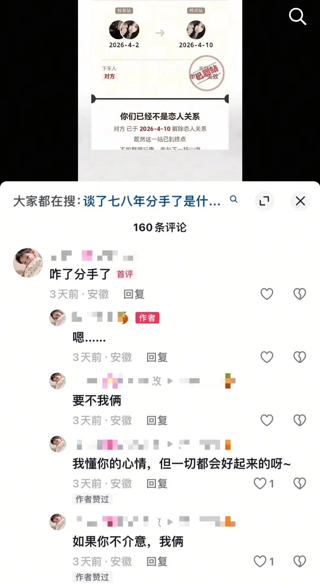Image resolution: width=320 pixels, height=584 pixels.
Task: Dislike the comment 要不我俩
Action: pyautogui.click(x=300, y=420)
